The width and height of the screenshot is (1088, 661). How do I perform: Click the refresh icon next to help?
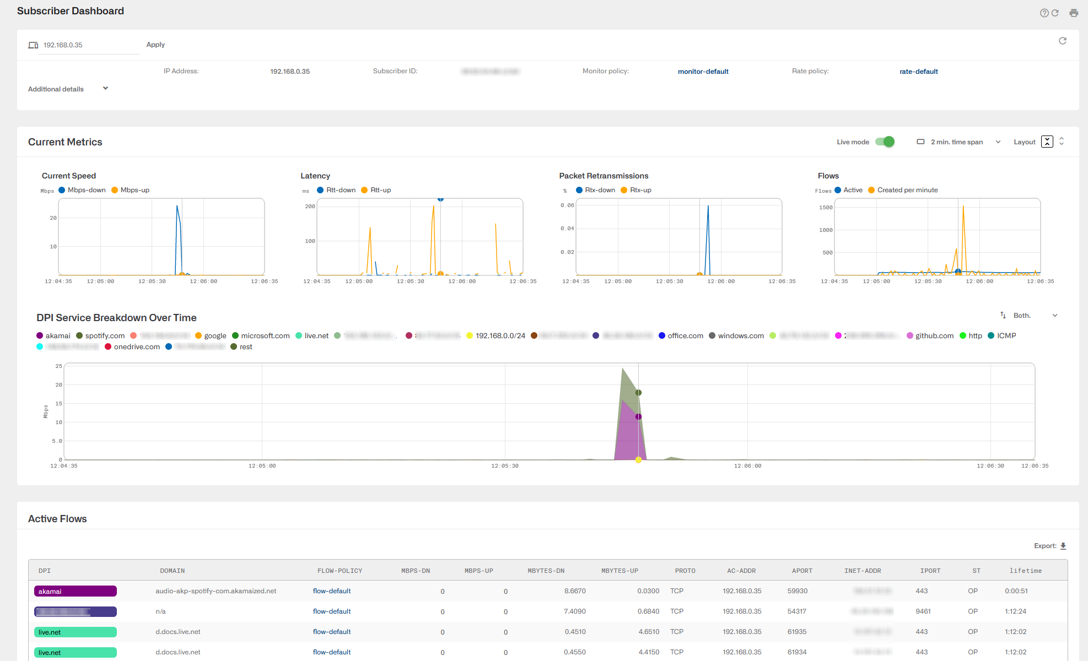point(1056,12)
